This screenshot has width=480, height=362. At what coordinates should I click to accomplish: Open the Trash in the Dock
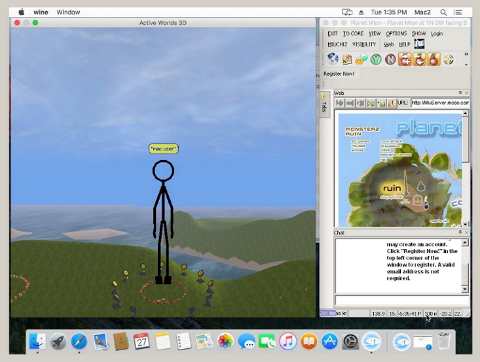[443, 341]
